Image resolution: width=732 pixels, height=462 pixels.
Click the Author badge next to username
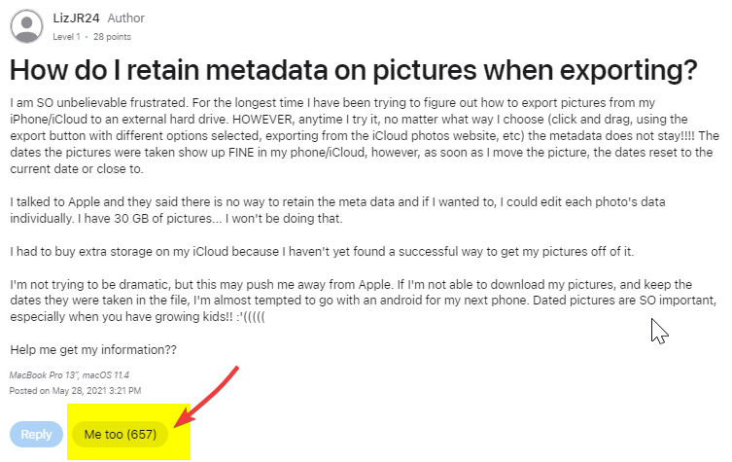coord(126,18)
